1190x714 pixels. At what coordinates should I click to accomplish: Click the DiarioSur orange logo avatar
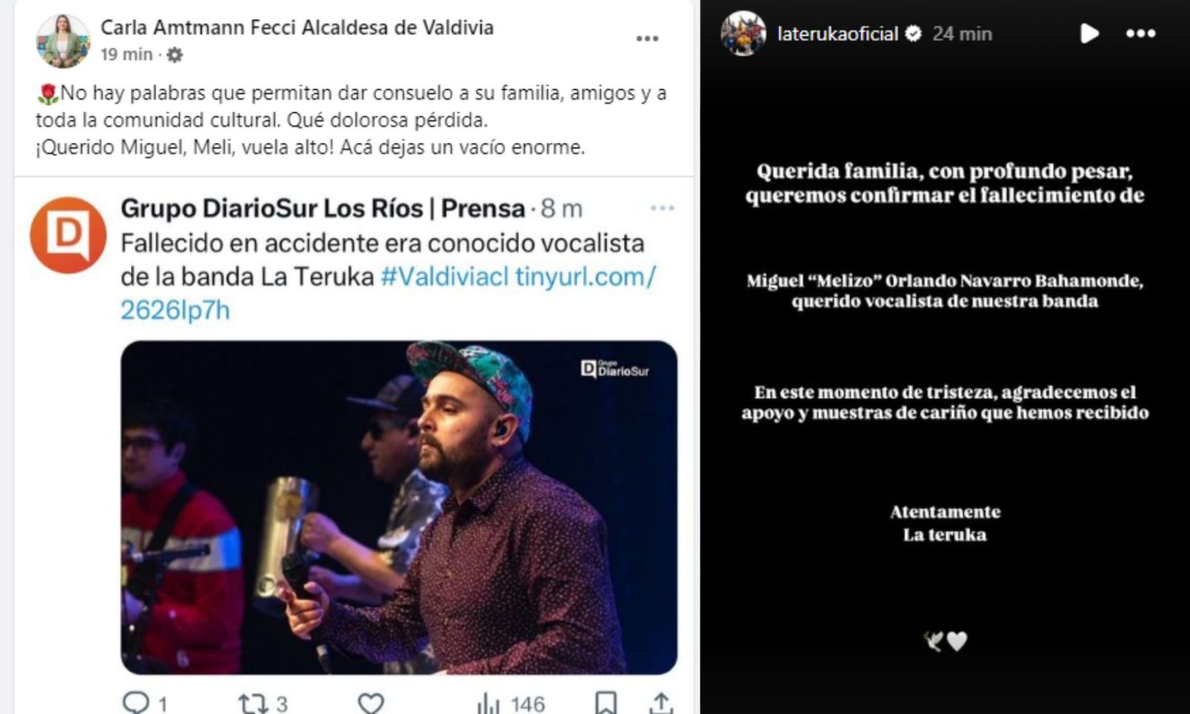click(x=68, y=235)
